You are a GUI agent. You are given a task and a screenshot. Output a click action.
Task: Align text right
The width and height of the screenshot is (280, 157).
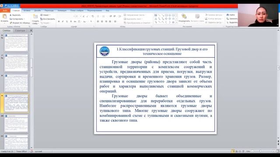click(106, 21)
